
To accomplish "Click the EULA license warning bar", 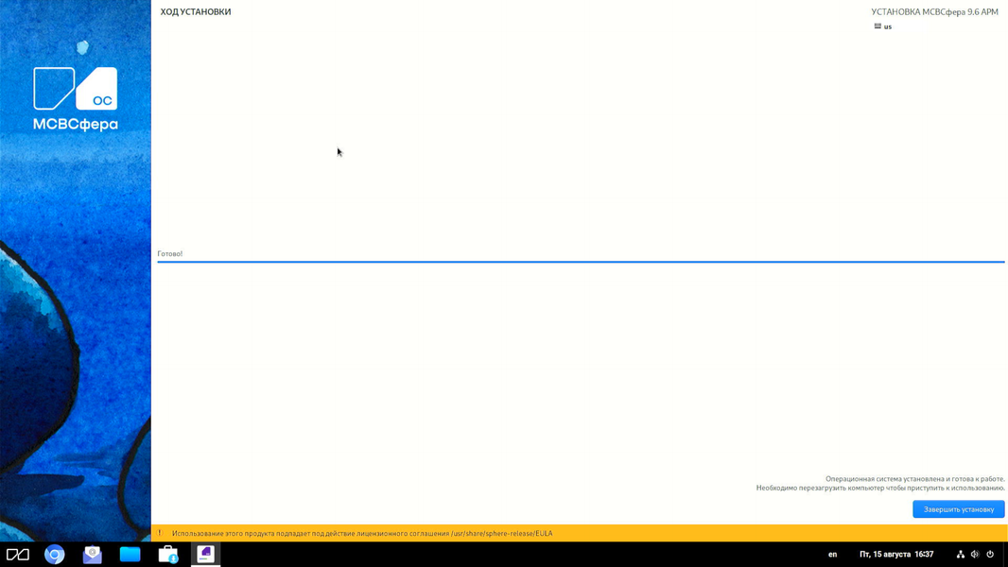I will click(580, 533).
